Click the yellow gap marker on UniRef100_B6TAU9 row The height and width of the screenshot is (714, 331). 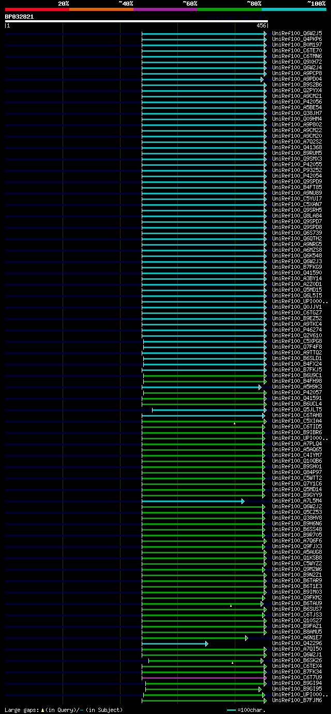[x=231, y=606]
